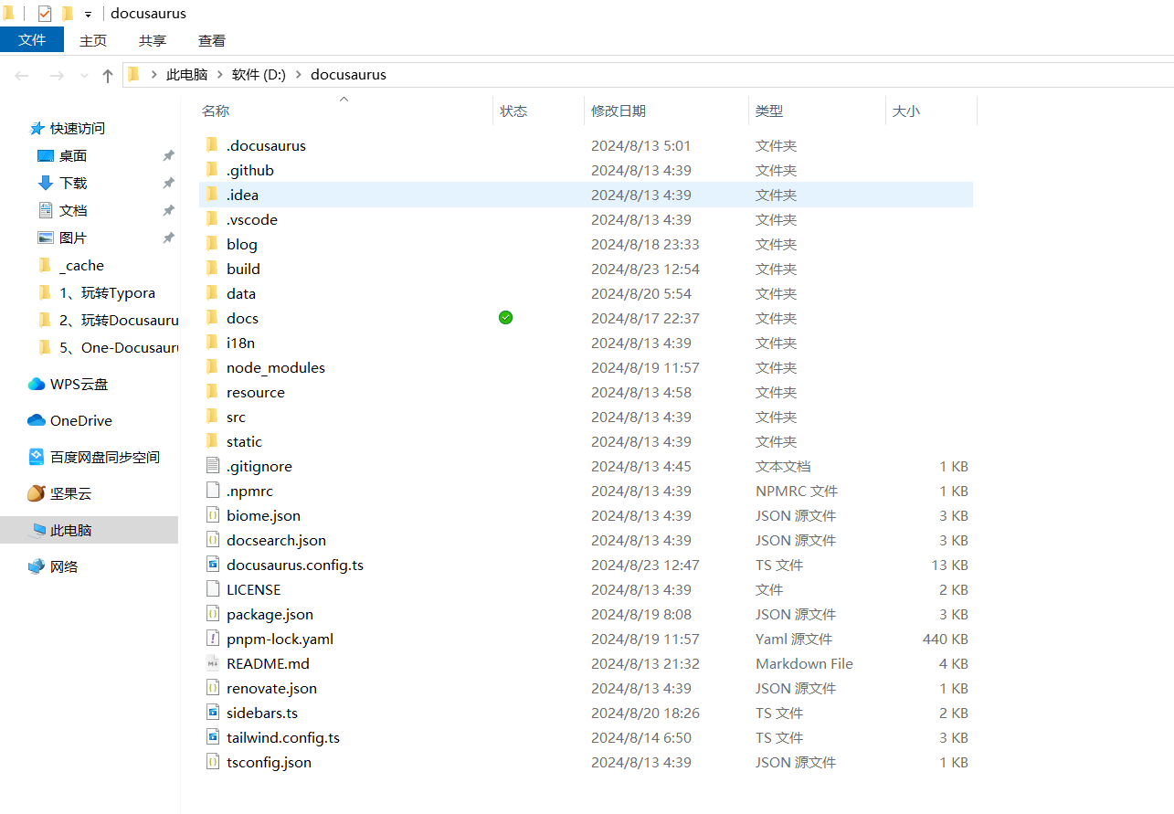Click the tailwind.config.ts file icon

[x=213, y=737]
